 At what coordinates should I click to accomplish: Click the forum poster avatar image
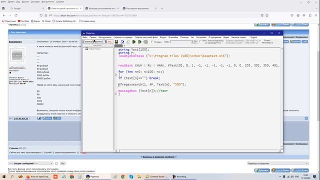click(17, 55)
